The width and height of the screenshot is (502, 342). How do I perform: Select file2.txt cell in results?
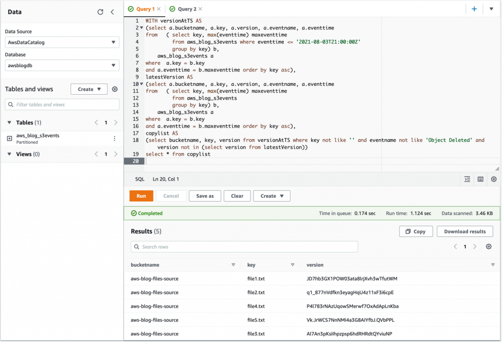pyautogui.click(x=256, y=292)
